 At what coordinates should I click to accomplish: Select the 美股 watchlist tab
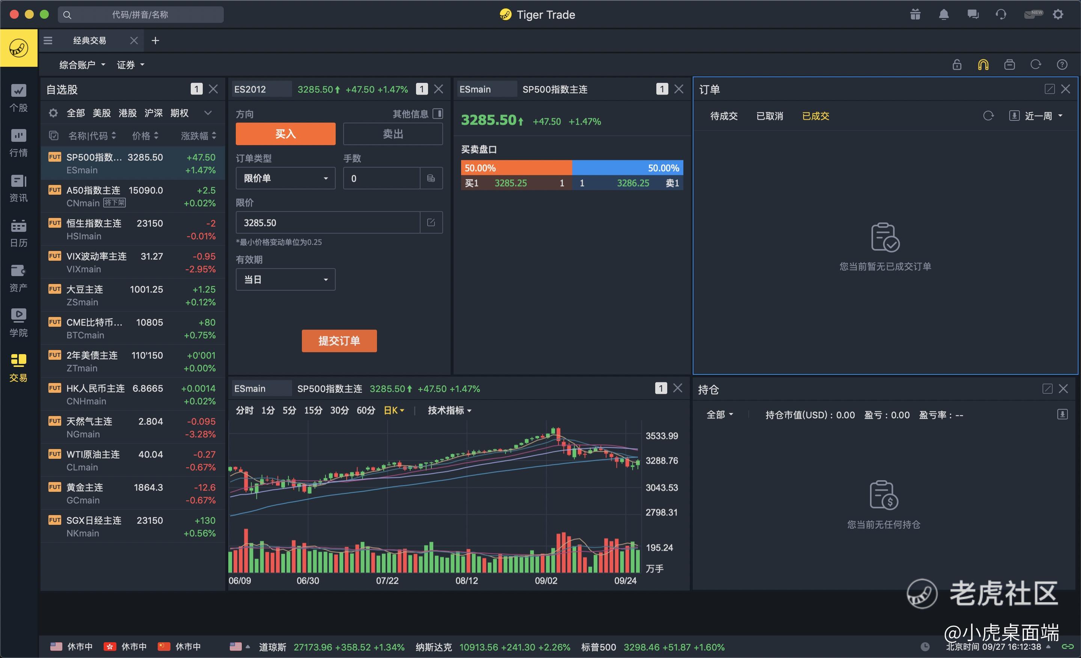click(x=102, y=113)
